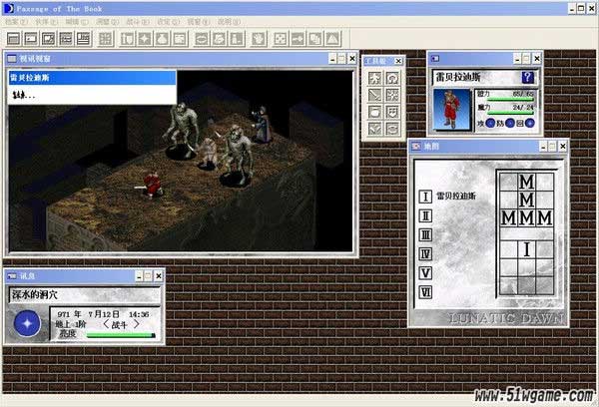This screenshot has width=599, height=407.
Task: Select party slot VI on the map panel
Action: (425, 292)
